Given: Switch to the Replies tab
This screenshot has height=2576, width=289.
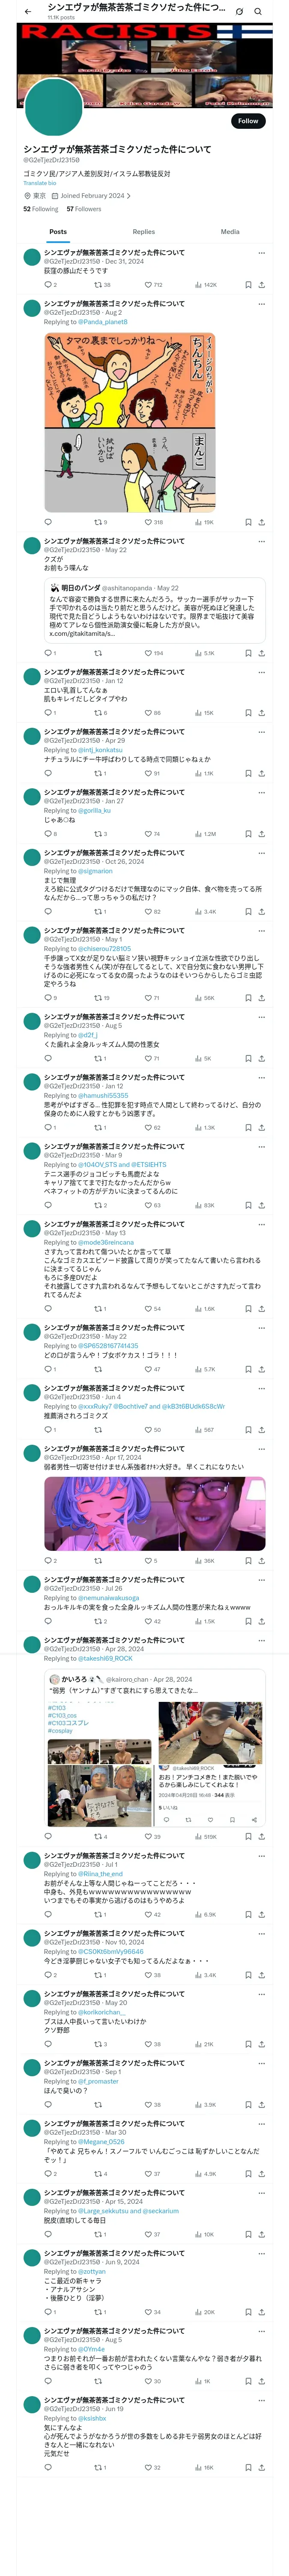Looking at the screenshot, I should coord(143,231).
